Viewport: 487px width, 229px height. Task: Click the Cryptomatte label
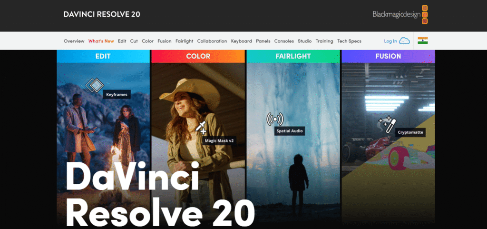tap(410, 132)
